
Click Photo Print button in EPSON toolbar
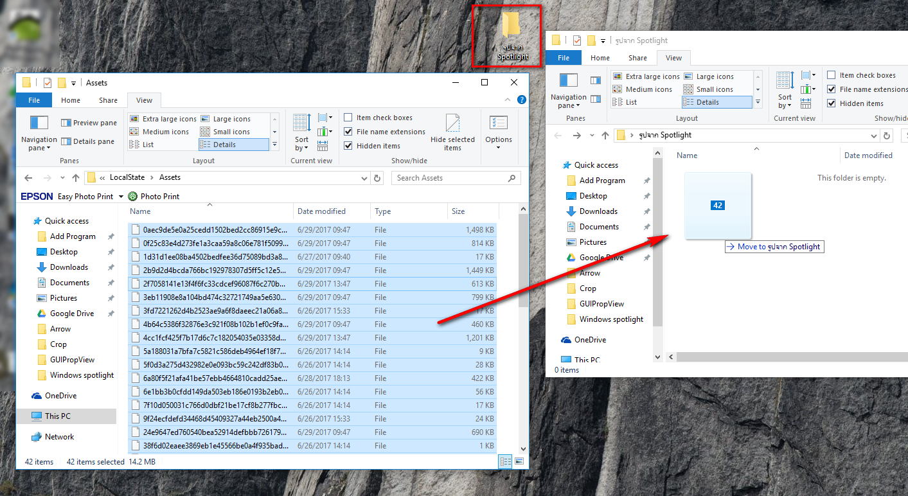coord(154,197)
